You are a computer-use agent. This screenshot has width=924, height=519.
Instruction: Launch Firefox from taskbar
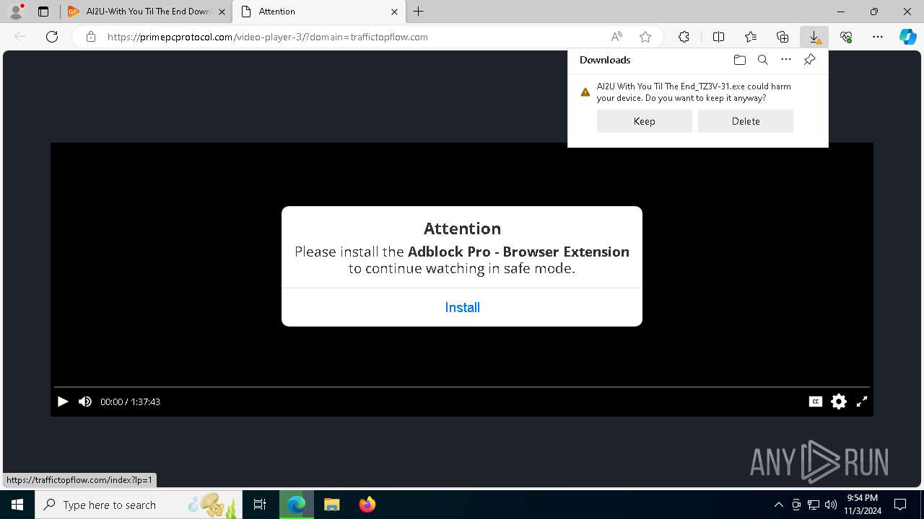point(367,505)
